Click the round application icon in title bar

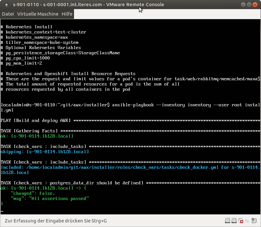point(6,5)
